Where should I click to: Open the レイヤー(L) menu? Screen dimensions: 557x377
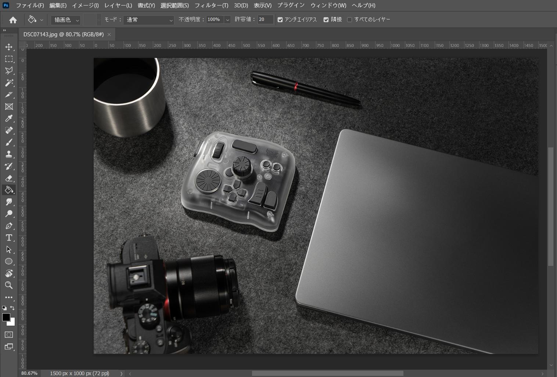pos(118,6)
